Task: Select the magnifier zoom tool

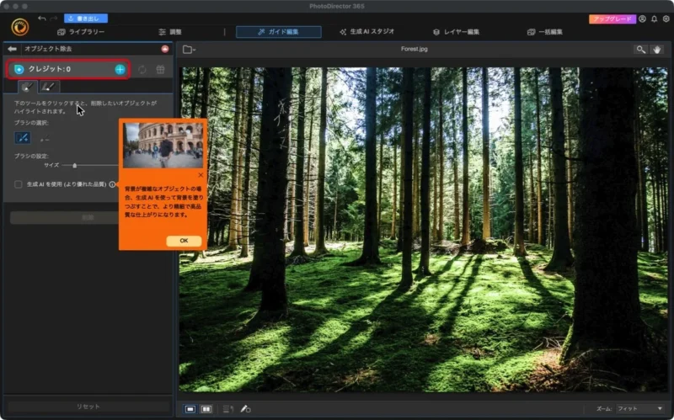Action: (x=640, y=50)
